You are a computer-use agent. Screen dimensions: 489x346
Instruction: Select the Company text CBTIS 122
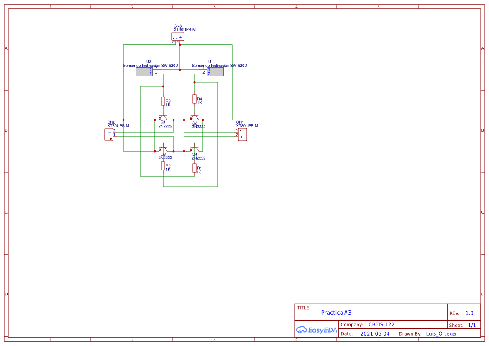coord(381,324)
